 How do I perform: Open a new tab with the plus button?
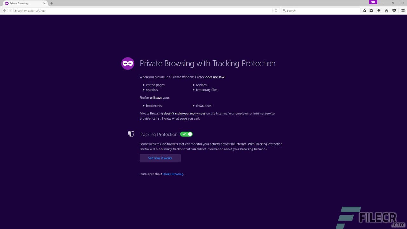(x=52, y=3)
